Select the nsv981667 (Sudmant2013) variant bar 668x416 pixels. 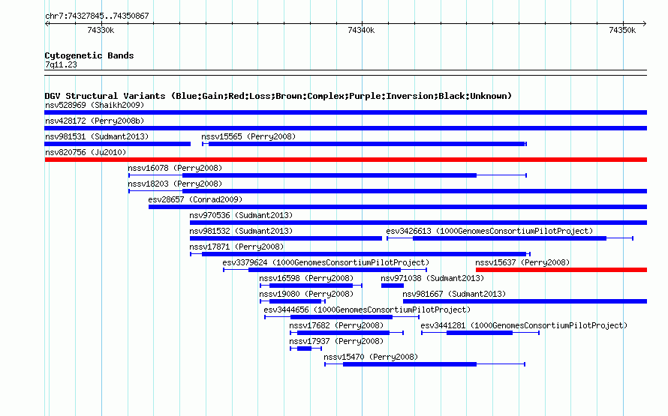525,301
